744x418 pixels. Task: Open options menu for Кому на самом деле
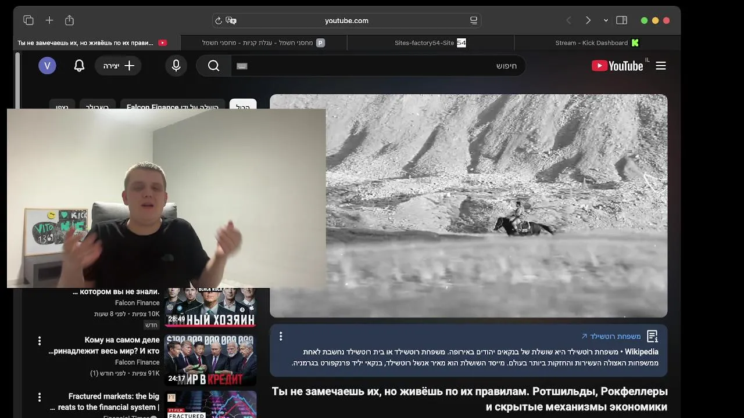point(40,341)
